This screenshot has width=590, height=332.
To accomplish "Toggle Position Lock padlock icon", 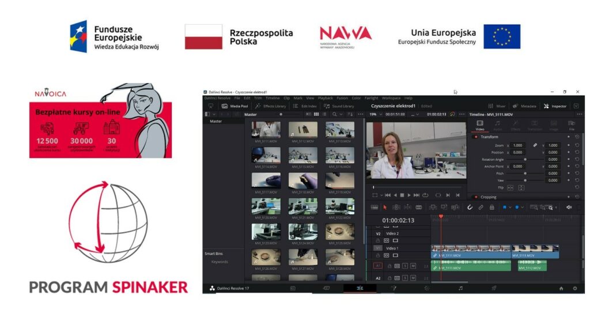I will click(x=491, y=207).
